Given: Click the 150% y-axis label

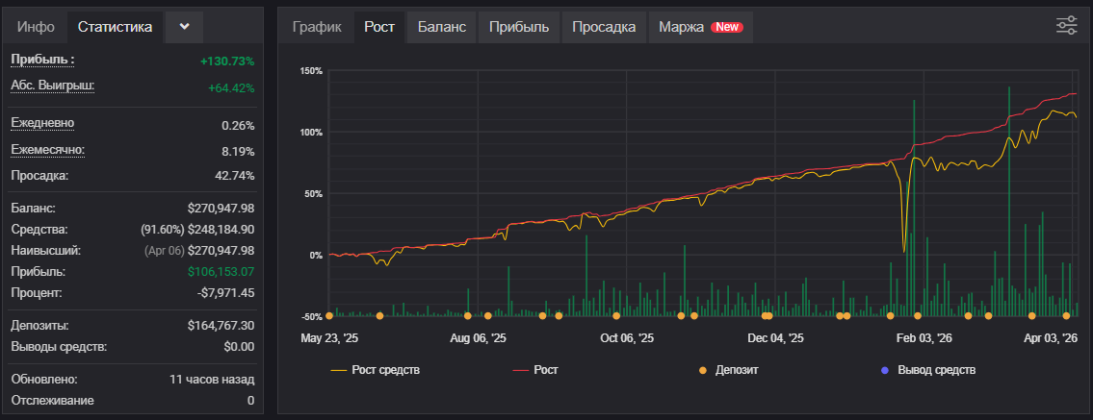Looking at the screenshot, I should (312, 71).
